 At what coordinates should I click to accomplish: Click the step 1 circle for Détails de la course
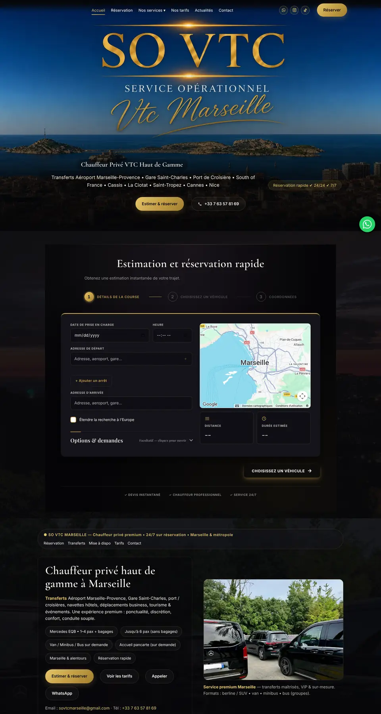pyautogui.click(x=89, y=297)
